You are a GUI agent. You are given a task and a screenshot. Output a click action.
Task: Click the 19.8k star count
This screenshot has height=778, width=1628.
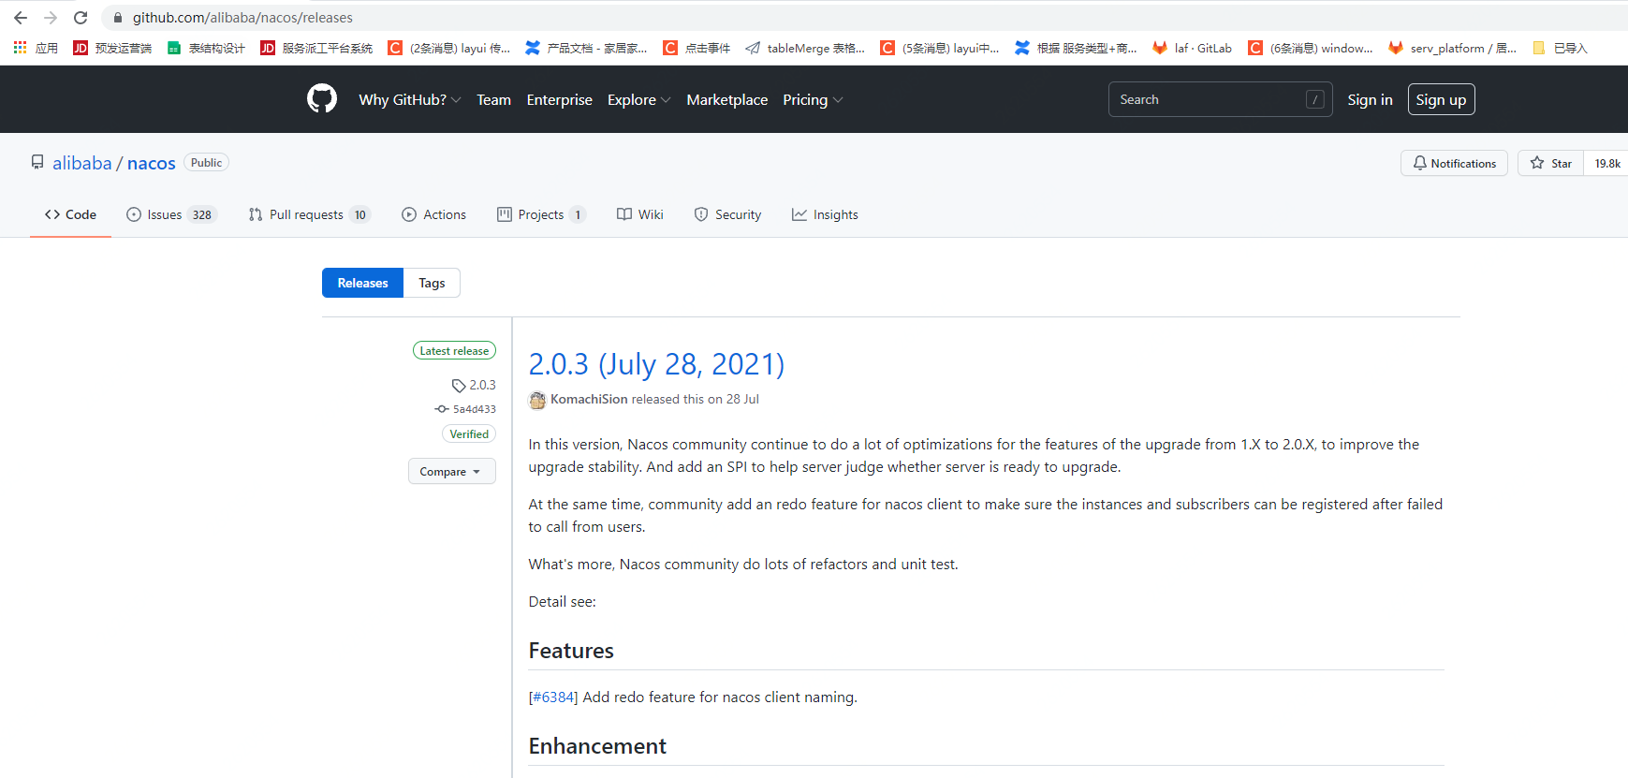pyautogui.click(x=1606, y=163)
